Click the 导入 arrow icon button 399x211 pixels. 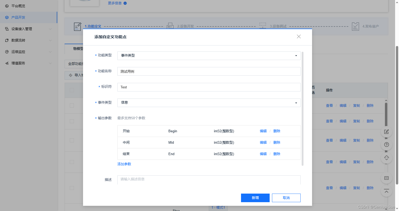(71, 75)
